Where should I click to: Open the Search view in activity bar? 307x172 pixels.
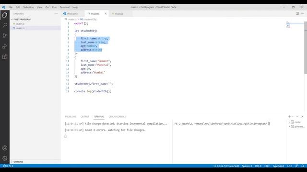pyautogui.click(x=5, y=25)
